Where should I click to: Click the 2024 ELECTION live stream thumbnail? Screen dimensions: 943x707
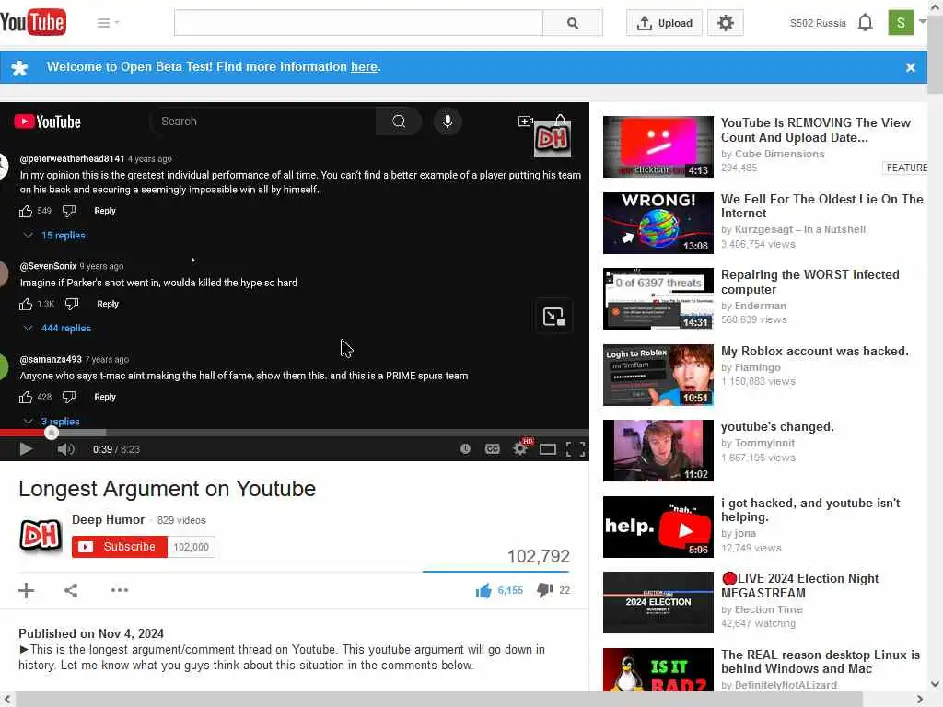tap(658, 602)
